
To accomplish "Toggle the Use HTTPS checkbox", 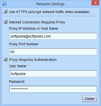I will pyautogui.click(x=6, y=12).
